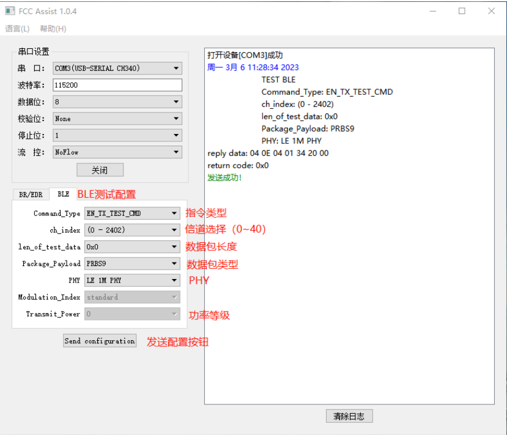The width and height of the screenshot is (507, 435).
Task: Open the 流控 NoFlow dropdown
Action: 117,152
